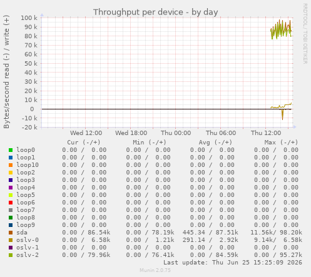Click the loop1 blue legend swatch

tap(11, 158)
